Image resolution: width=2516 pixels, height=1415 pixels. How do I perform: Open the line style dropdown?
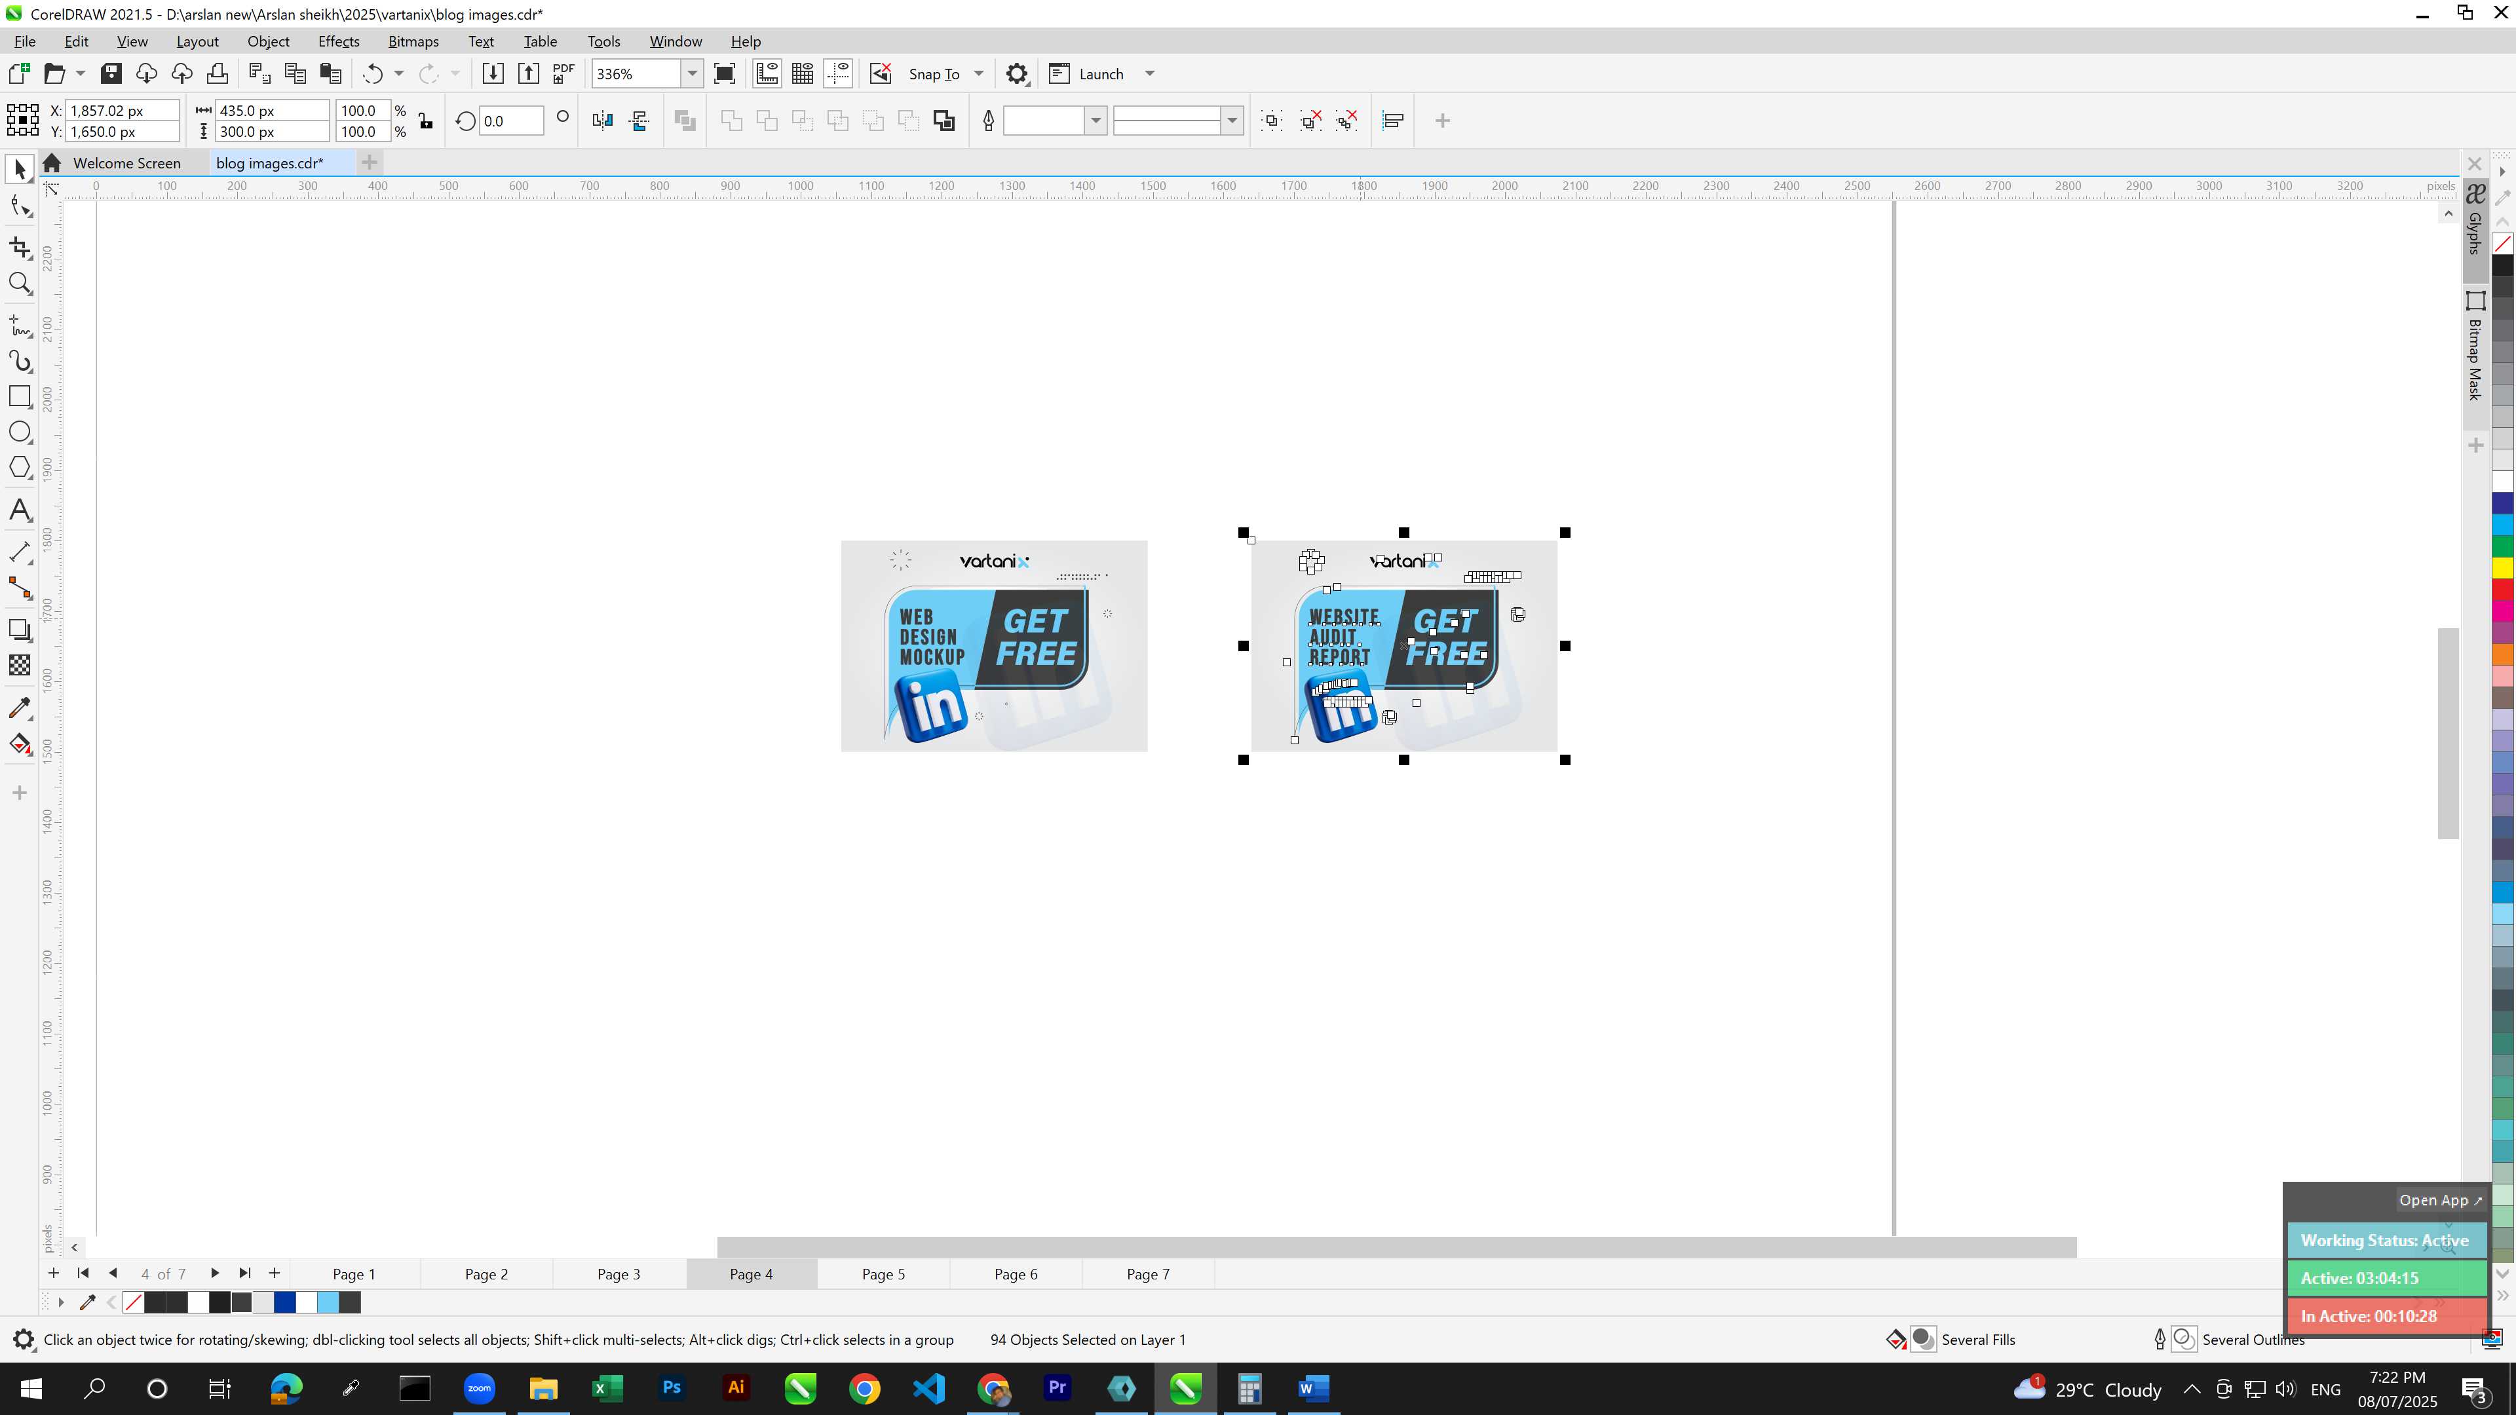click(1232, 121)
